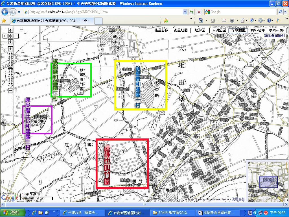289x217 pixels.
Task: Click the 顯示堡圖圖例 button
Action: click(x=274, y=36)
